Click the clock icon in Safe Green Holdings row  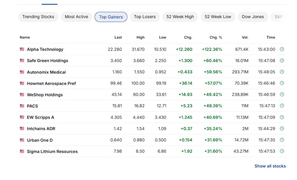[282, 60]
